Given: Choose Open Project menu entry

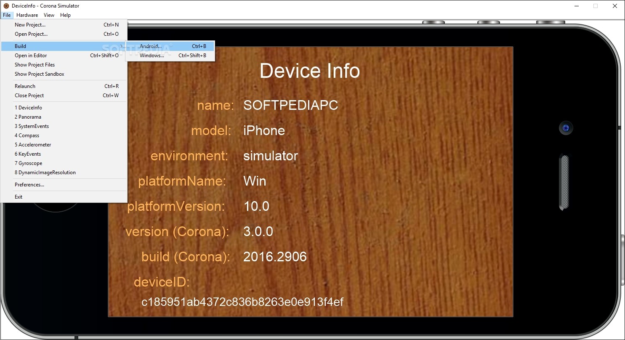Looking at the screenshot, I should click(x=64, y=34).
